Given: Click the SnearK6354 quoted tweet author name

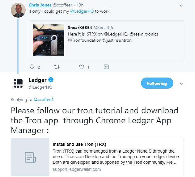Looking at the screenshot, I should click(80, 27).
